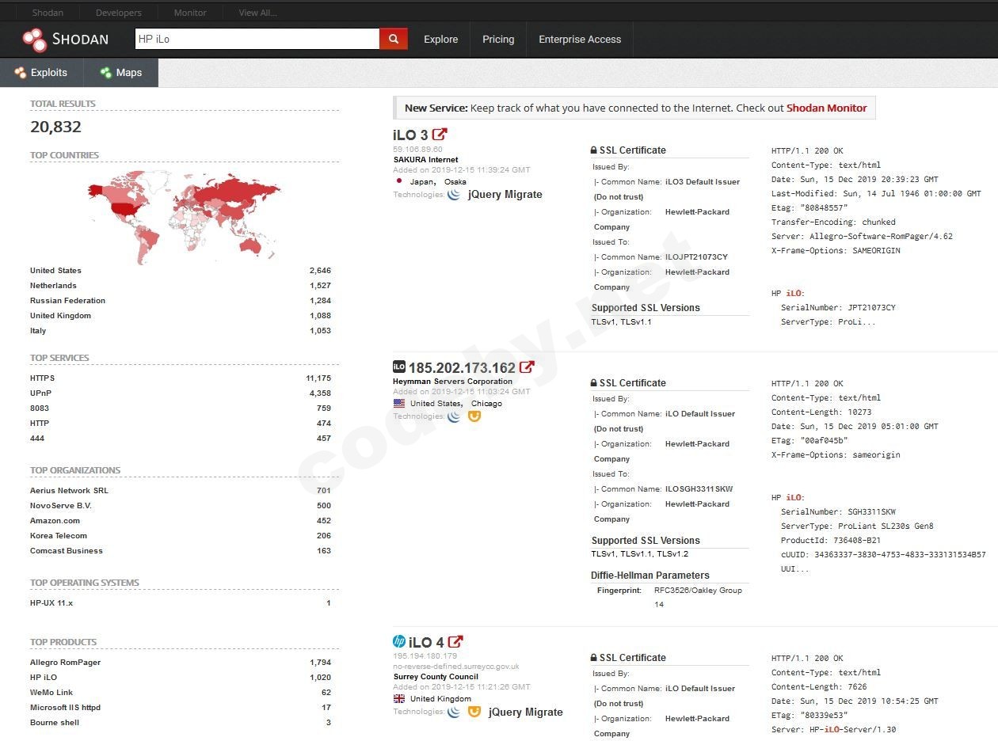Select Pricing in the navigation bar
Image resolution: width=998 pixels, height=741 pixels.
pos(498,40)
